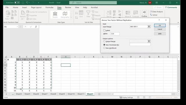This screenshot has height=105, width=186.
Task: Sort A to Z ascending
Action: coord(76,13)
